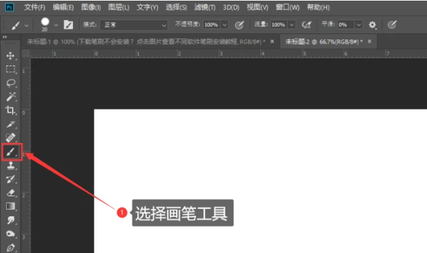Select the Eyedropper tool

point(10,124)
